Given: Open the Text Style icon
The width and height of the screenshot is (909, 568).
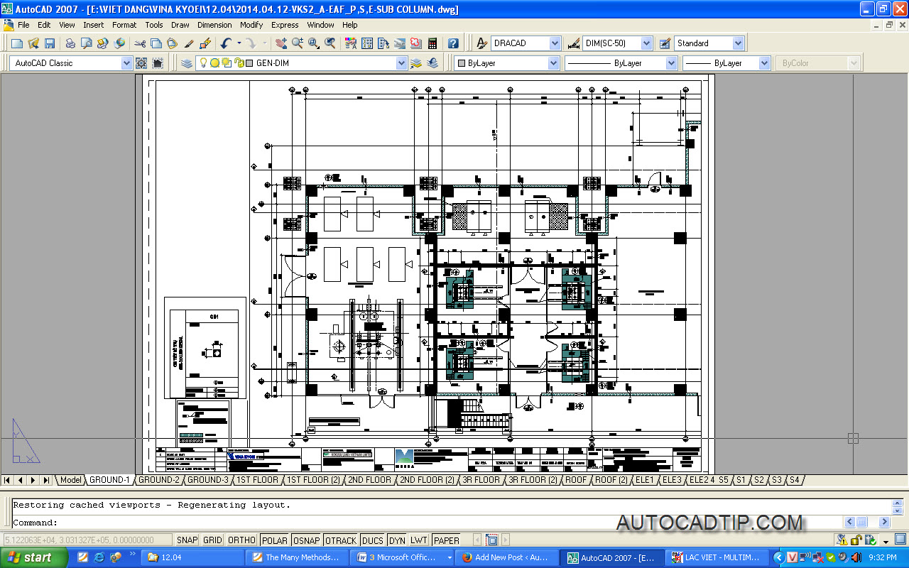Looking at the screenshot, I should click(x=481, y=43).
